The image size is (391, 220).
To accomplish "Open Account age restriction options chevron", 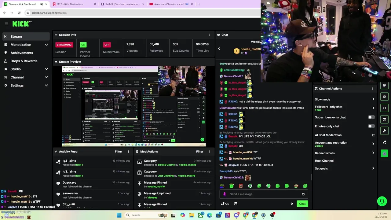I will coord(373,144).
